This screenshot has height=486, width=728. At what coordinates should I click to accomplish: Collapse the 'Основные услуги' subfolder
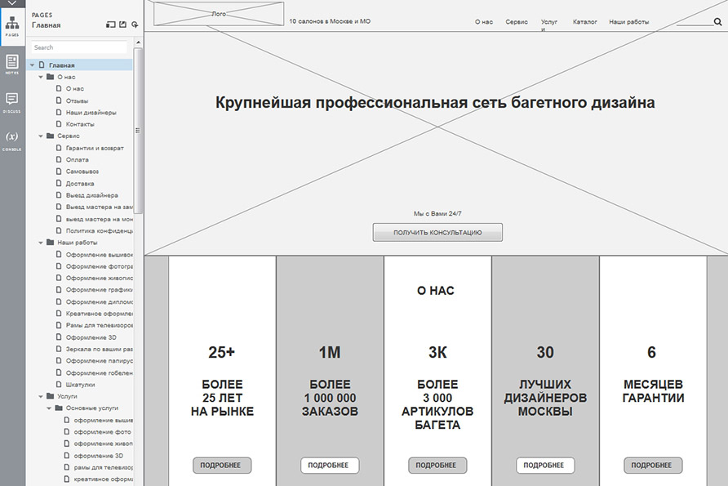pyautogui.click(x=48, y=408)
